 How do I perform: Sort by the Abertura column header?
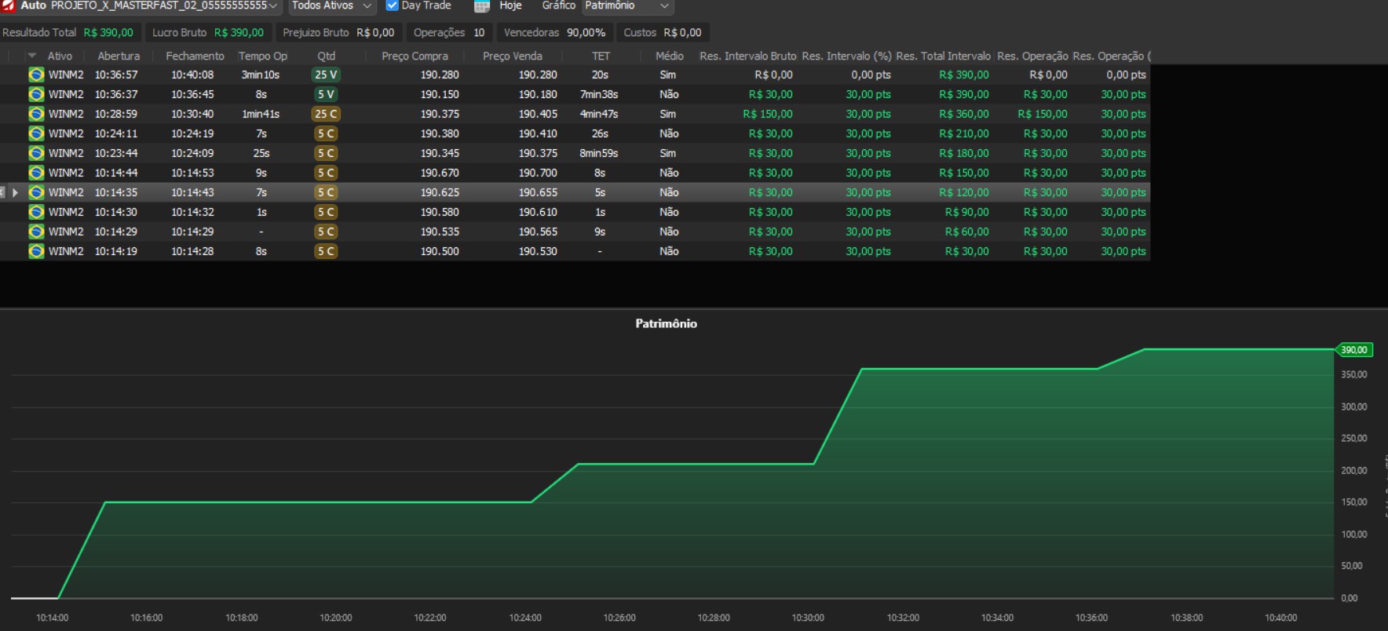[x=119, y=56]
